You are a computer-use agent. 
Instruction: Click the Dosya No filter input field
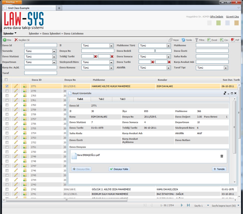(x=98, y=51)
